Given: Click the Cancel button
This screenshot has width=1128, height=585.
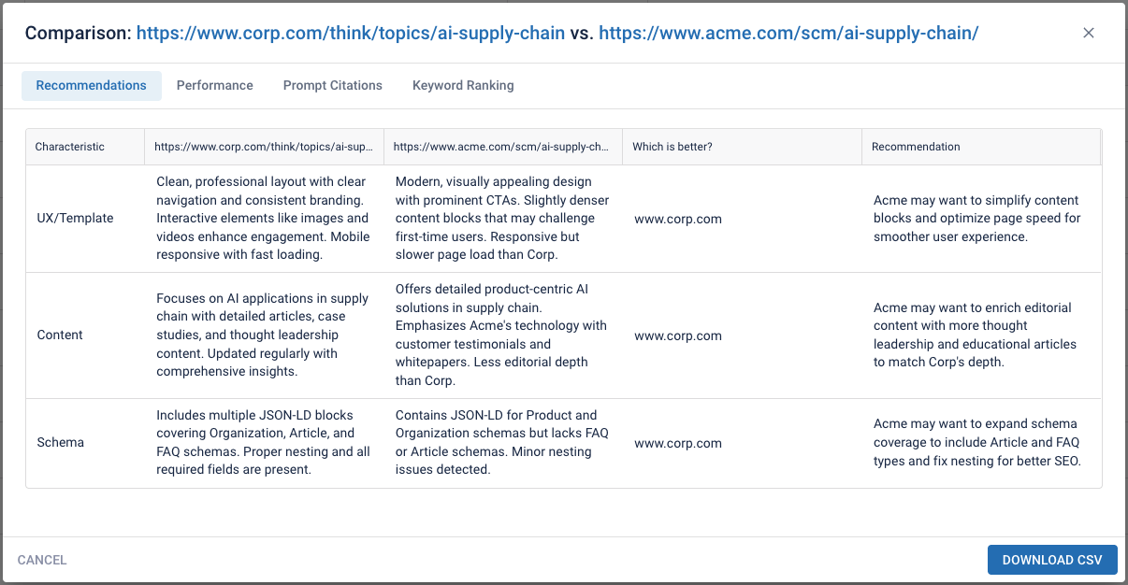Looking at the screenshot, I should 42,560.
